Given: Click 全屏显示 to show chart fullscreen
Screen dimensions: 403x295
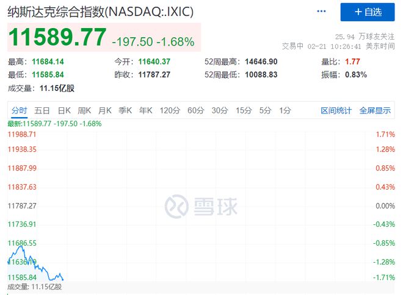Looking at the screenshot, I should click(x=375, y=110).
